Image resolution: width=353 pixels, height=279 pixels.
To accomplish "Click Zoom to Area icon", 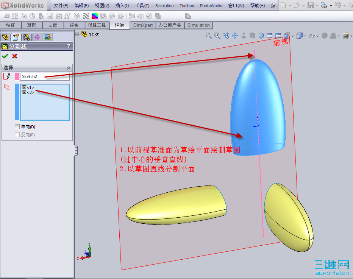I will 217,36.
